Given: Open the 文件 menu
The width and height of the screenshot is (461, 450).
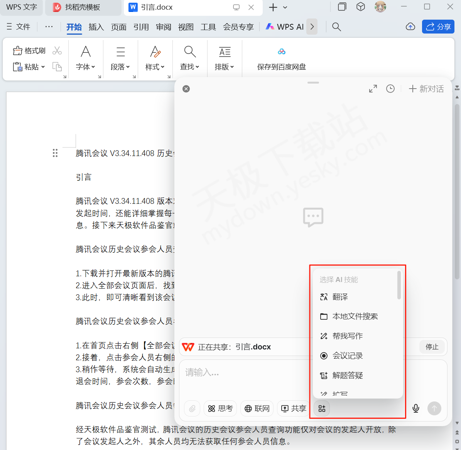Looking at the screenshot, I should 18,27.
